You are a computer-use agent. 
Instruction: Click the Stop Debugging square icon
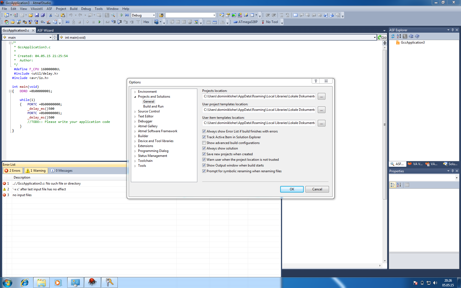(x=80, y=22)
